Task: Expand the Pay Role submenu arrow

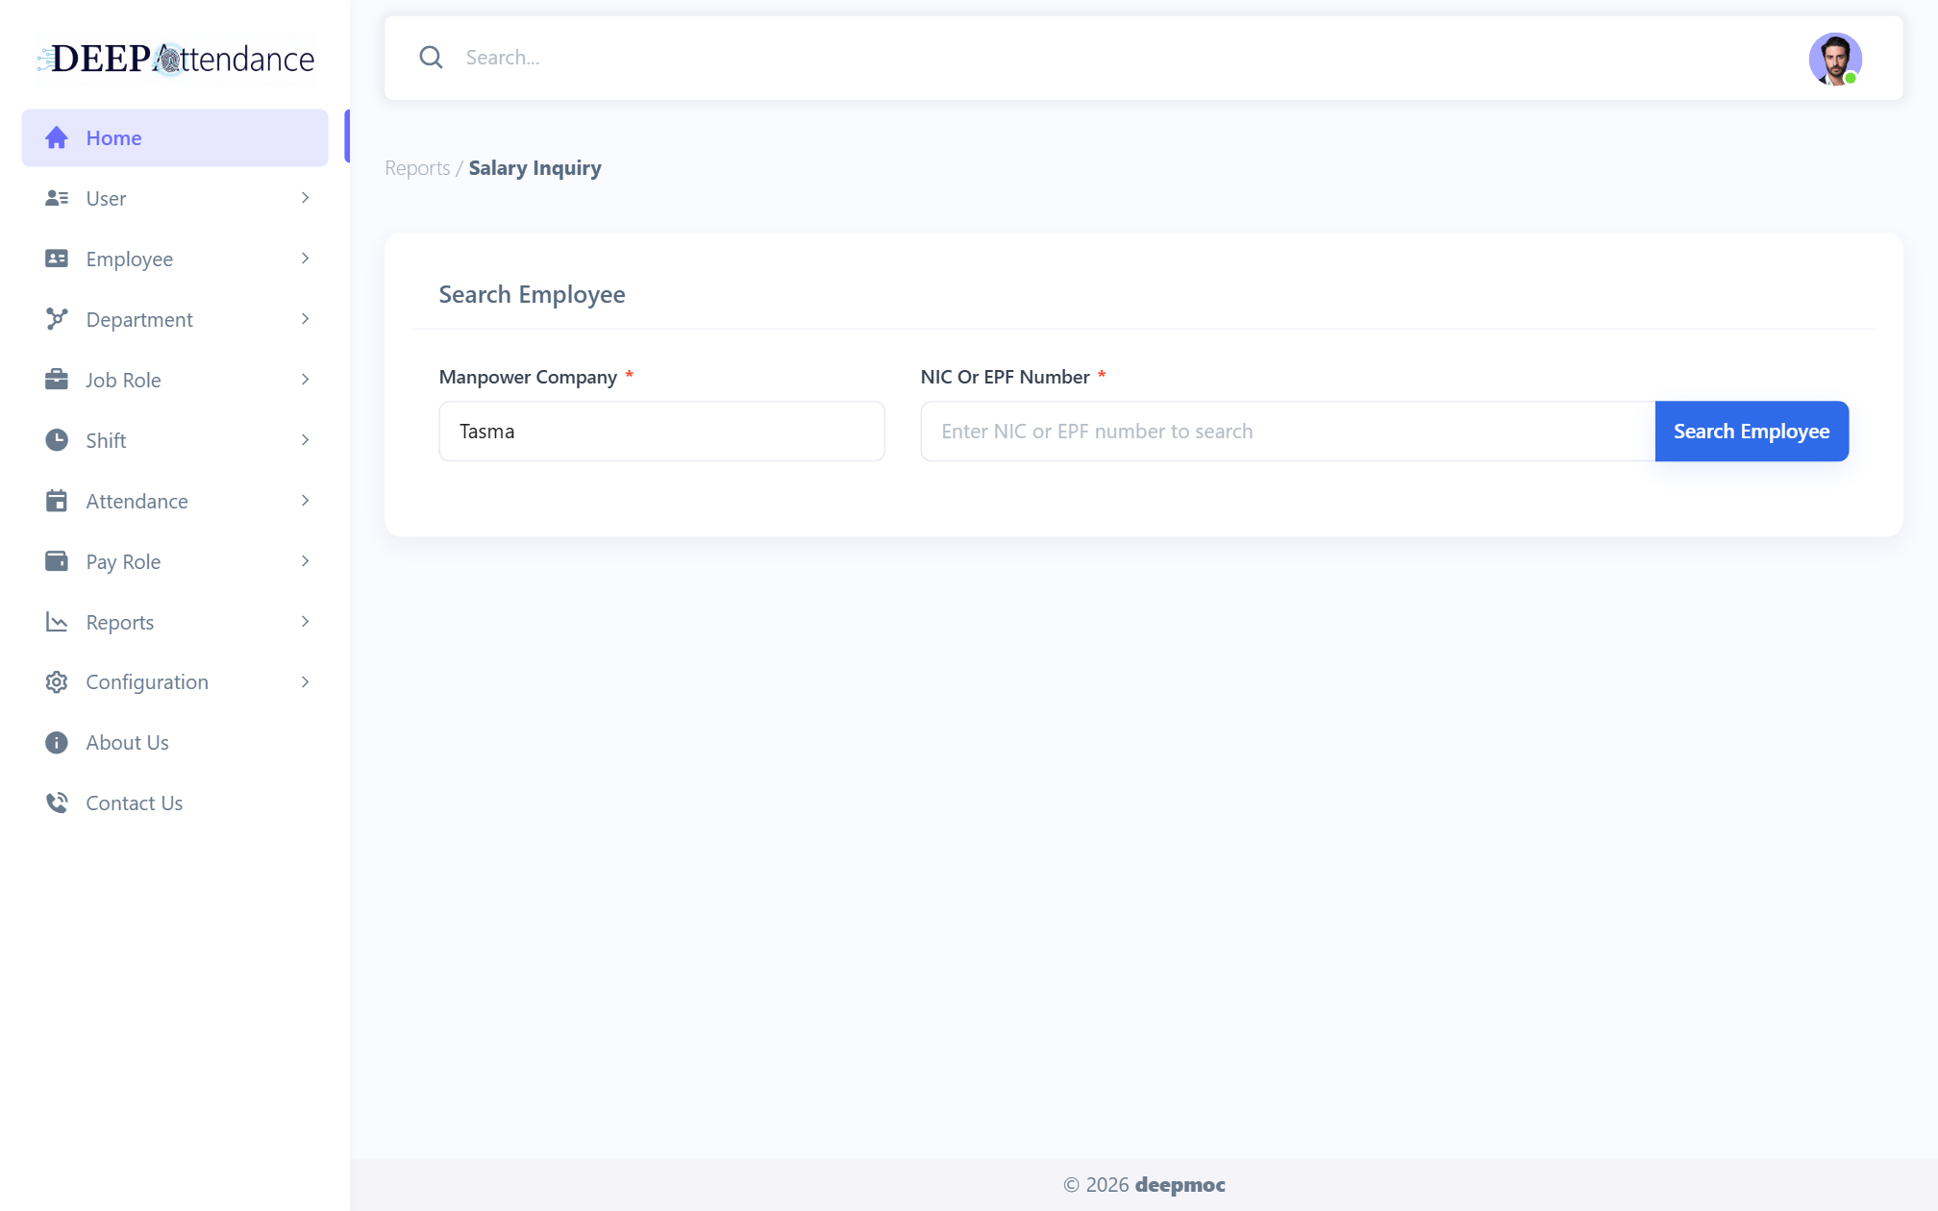Action: (305, 561)
